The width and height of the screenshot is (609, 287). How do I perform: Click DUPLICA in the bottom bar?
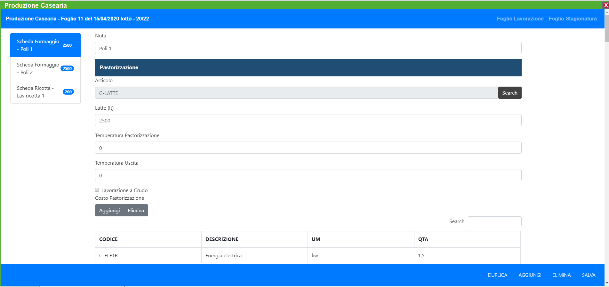click(497, 275)
